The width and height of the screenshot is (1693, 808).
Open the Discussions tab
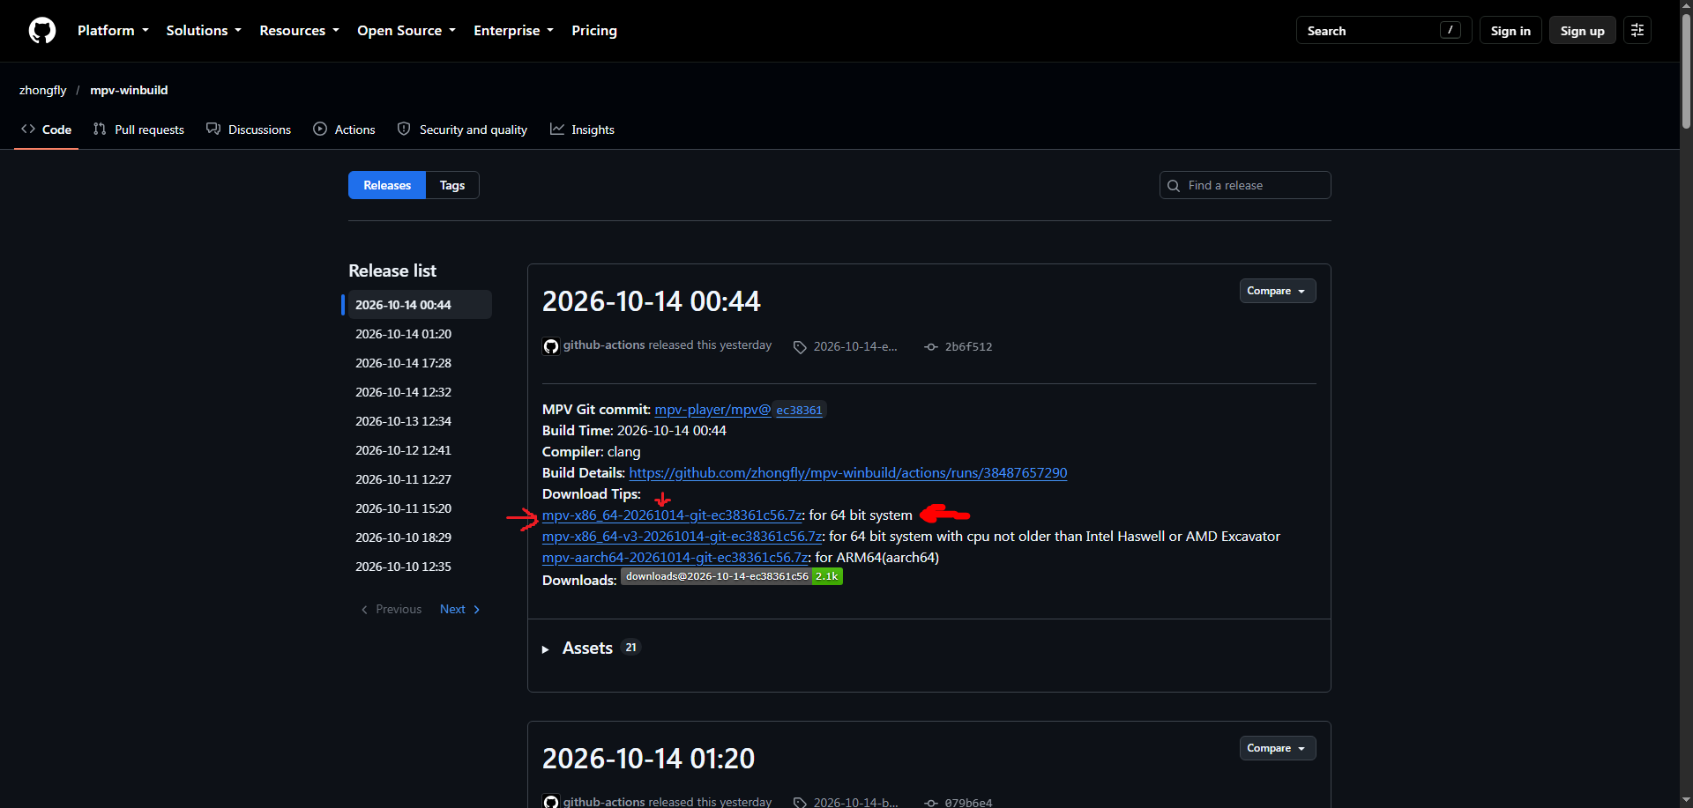click(x=249, y=130)
